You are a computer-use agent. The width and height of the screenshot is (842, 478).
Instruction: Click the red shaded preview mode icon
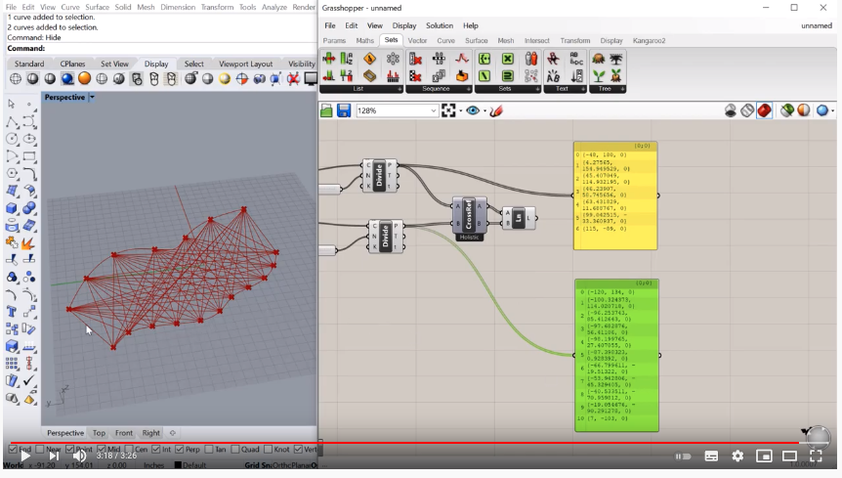click(x=764, y=111)
